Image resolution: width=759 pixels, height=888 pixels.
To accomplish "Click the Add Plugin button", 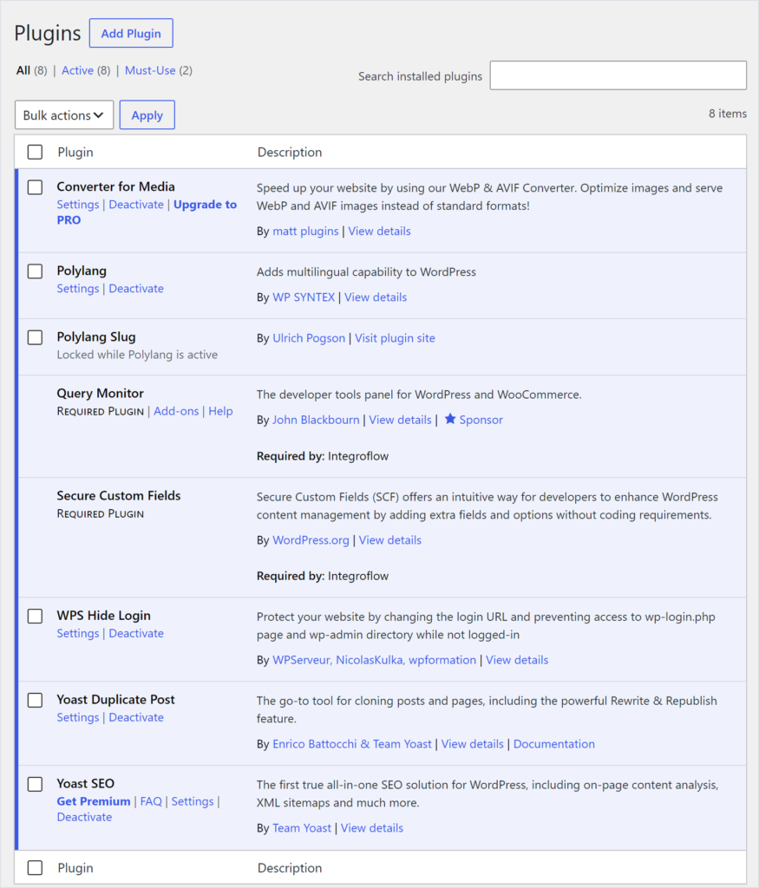I will (131, 34).
